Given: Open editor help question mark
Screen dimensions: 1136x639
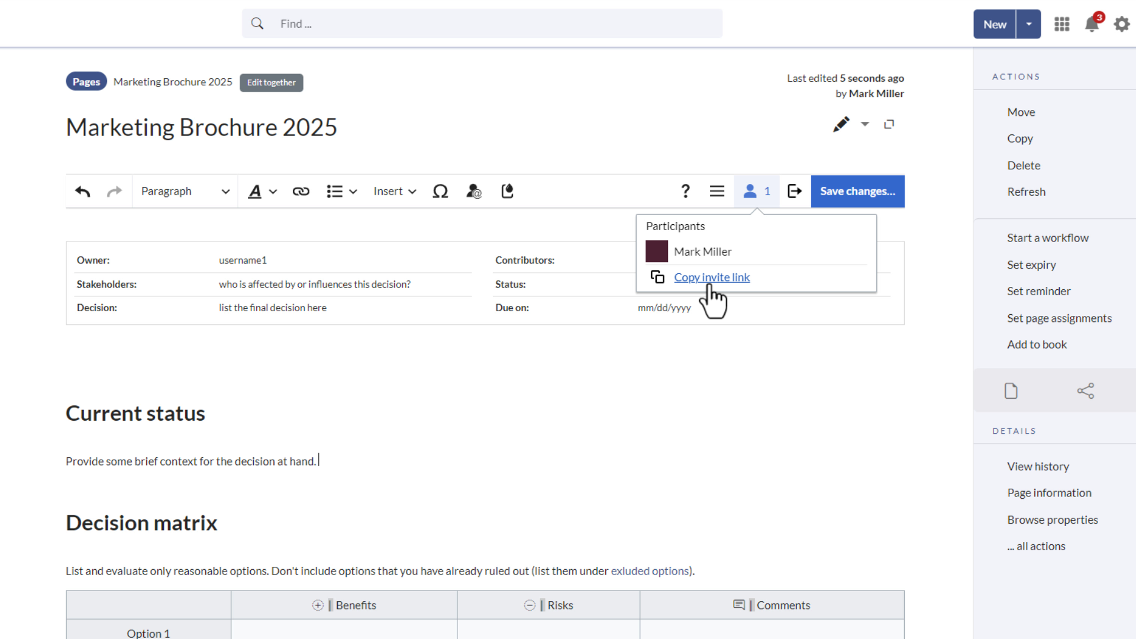Looking at the screenshot, I should 685,191.
